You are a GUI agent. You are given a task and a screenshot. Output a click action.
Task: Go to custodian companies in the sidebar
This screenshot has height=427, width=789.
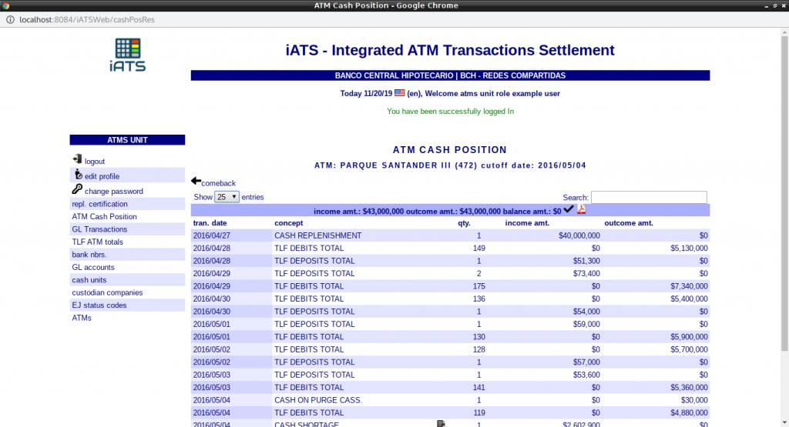pos(107,292)
